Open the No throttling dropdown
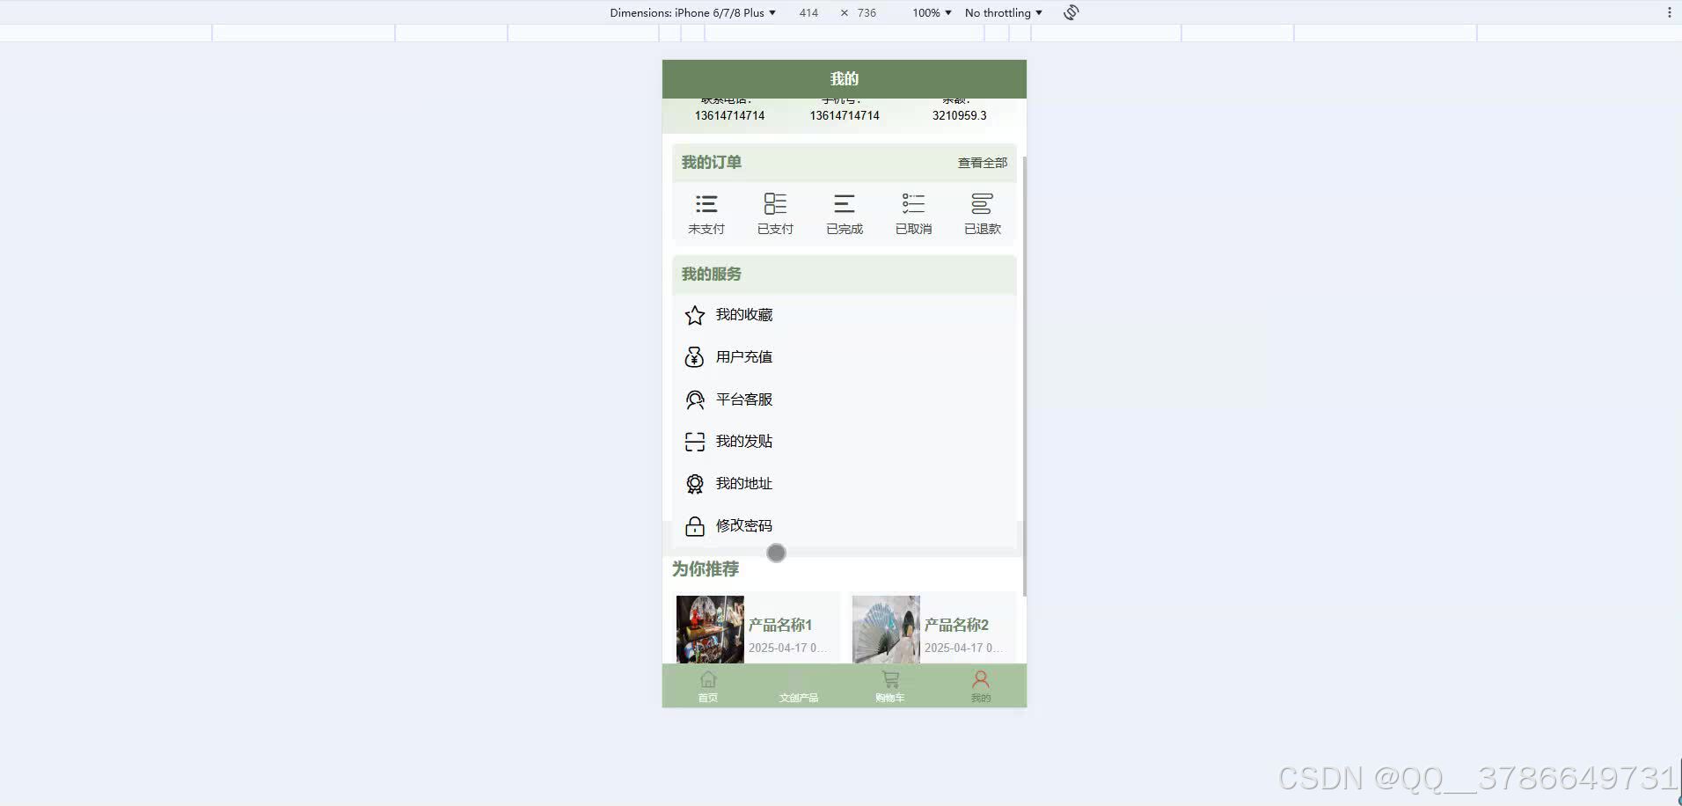Viewport: 1682px width, 806px height. (x=1003, y=12)
